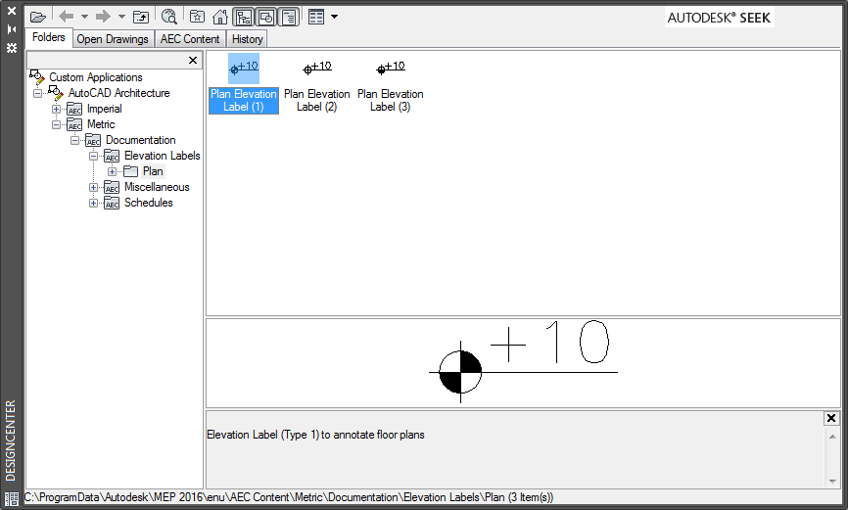Switch to the History tab
The height and width of the screenshot is (510, 848).
coord(247,39)
